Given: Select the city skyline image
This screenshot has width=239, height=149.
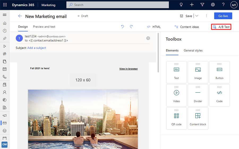Looking at the screenshot, I should coord(83,119).
